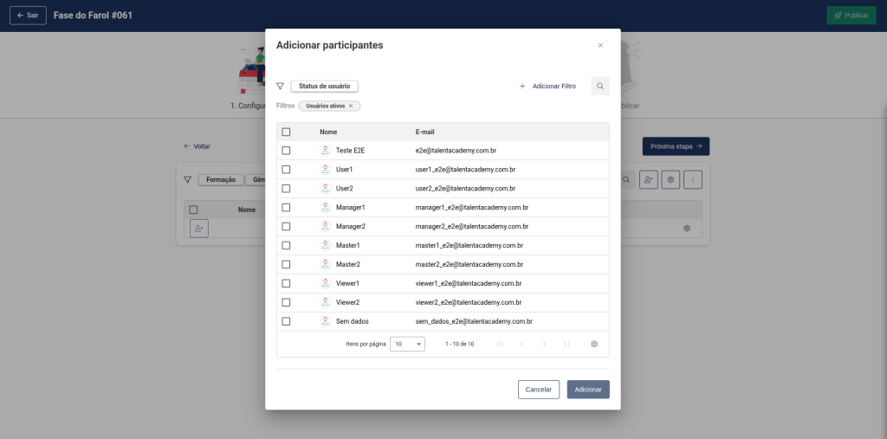
Task: Select the Master2 user checkbox
Action: click(286, 264)
